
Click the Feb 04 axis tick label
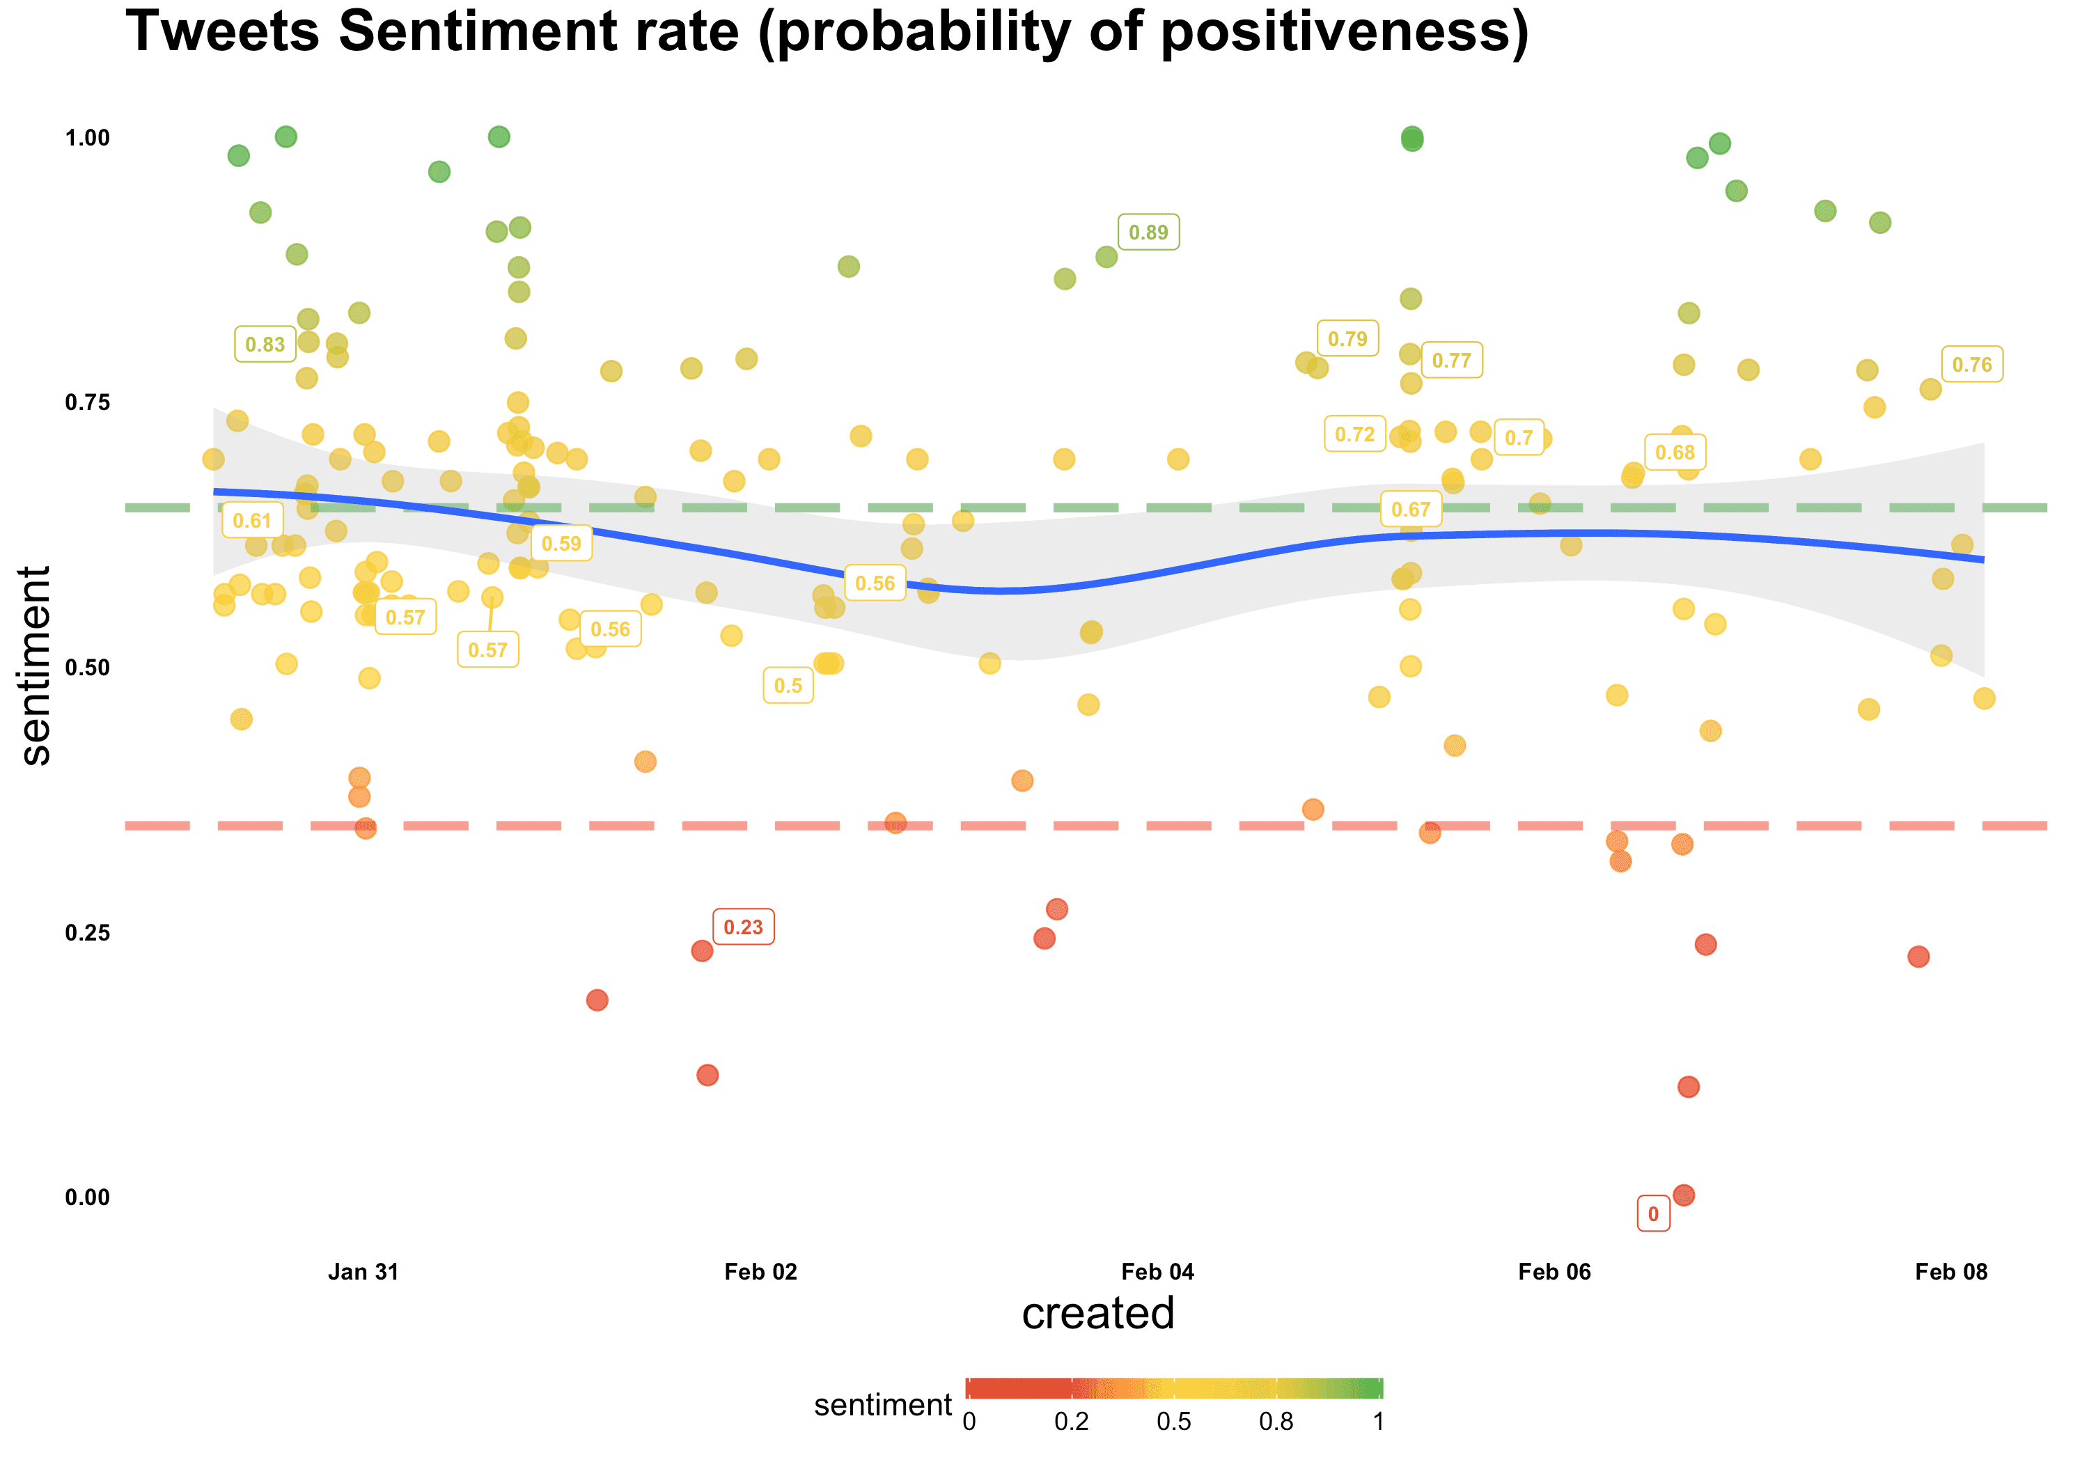[1157, 1272]
